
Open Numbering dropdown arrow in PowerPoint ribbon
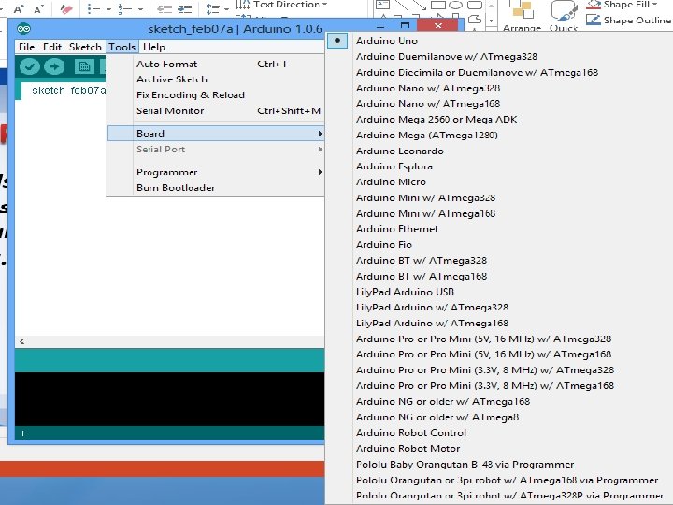140,9
